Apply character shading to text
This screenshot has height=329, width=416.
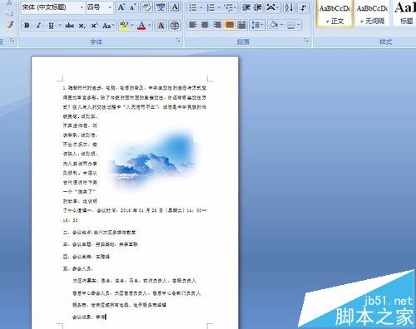(x=161, y=26)
